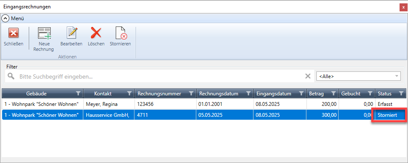Open the Gebäude column filter icon
The width and height of the screenshot is (408, 163).
[78, 93]
